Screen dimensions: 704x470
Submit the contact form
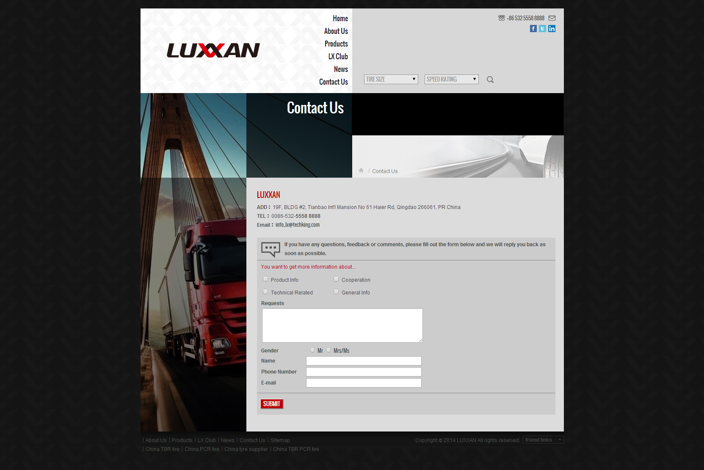pos(272,404)
